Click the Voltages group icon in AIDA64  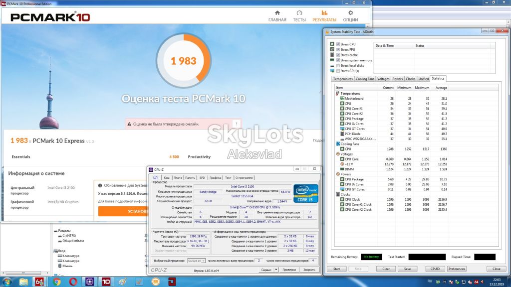pos(338,154)
